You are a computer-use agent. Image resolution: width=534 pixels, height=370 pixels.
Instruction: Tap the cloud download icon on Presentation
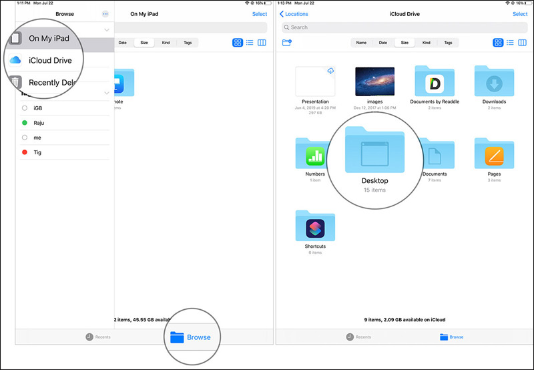(x=330, y=71)
